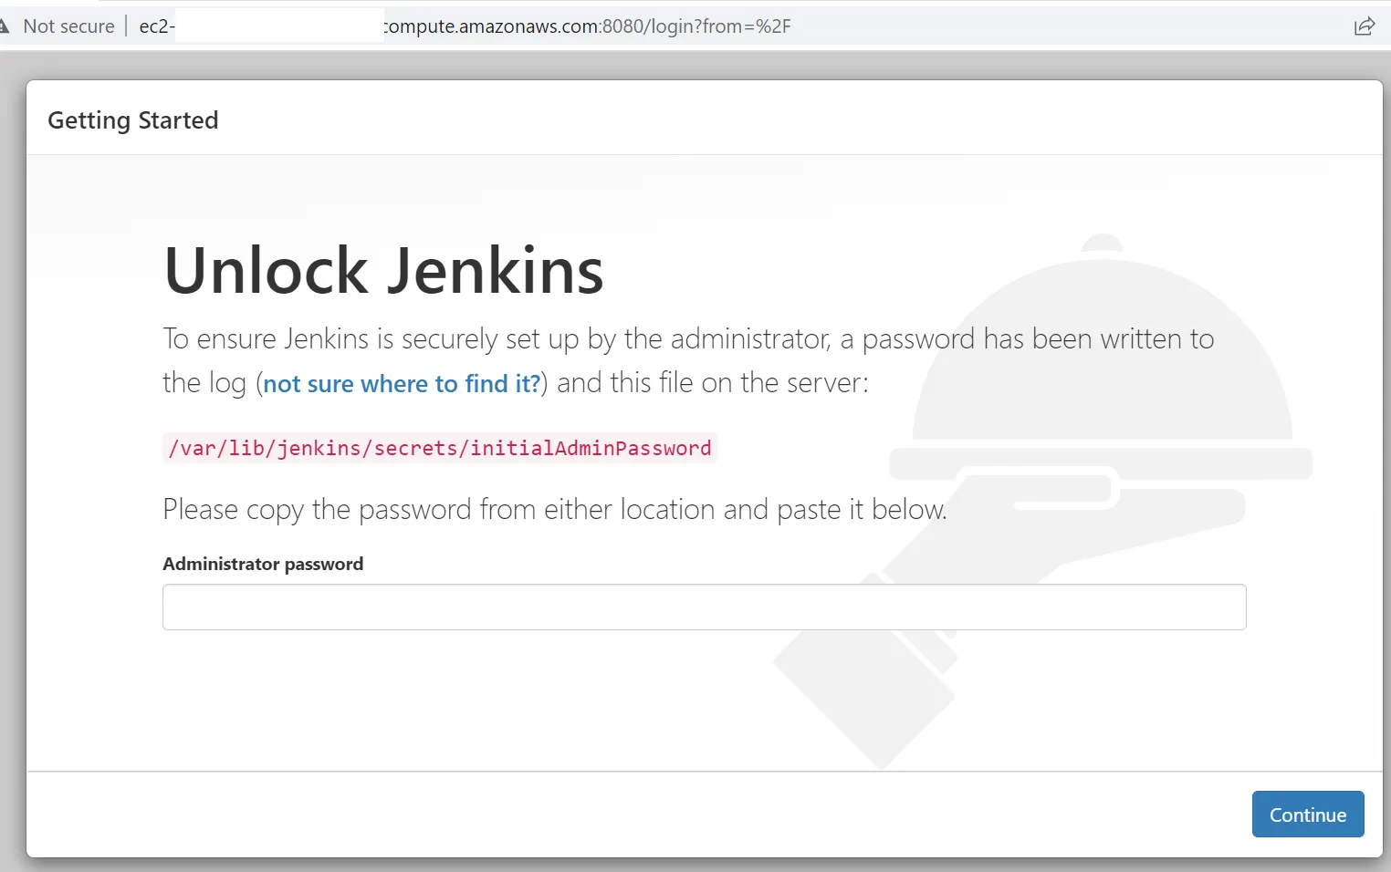
Task: Click the Continue button
Action: click(x=1308, y=815)
